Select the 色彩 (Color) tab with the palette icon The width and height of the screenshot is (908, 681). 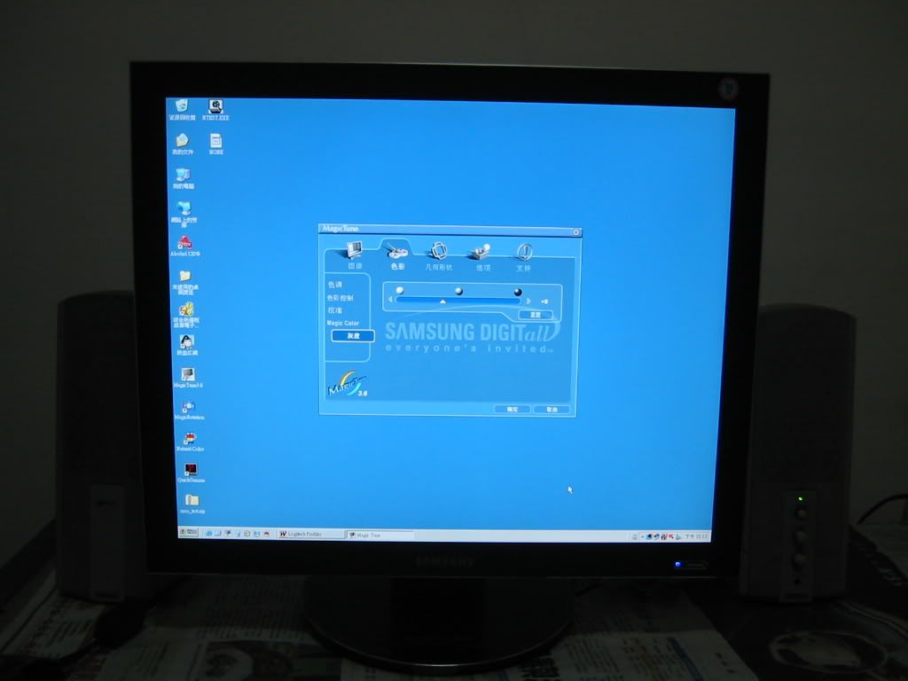point(397,256)
